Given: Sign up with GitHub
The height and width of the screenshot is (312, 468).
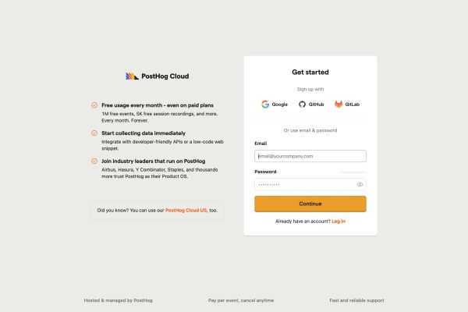Looking at the screenshot, I should 311,105.
